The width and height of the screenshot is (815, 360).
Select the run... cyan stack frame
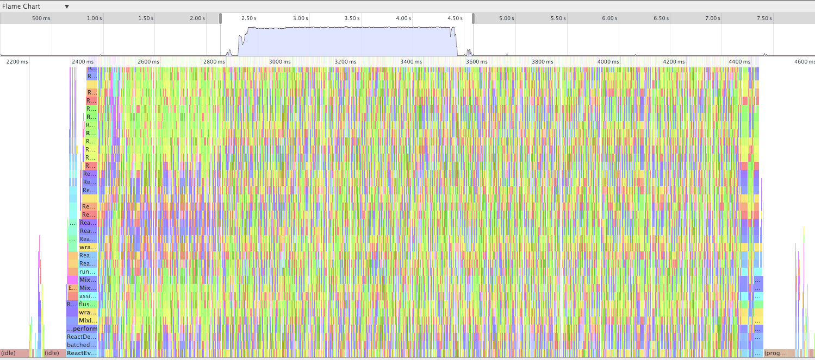[88, 271]
